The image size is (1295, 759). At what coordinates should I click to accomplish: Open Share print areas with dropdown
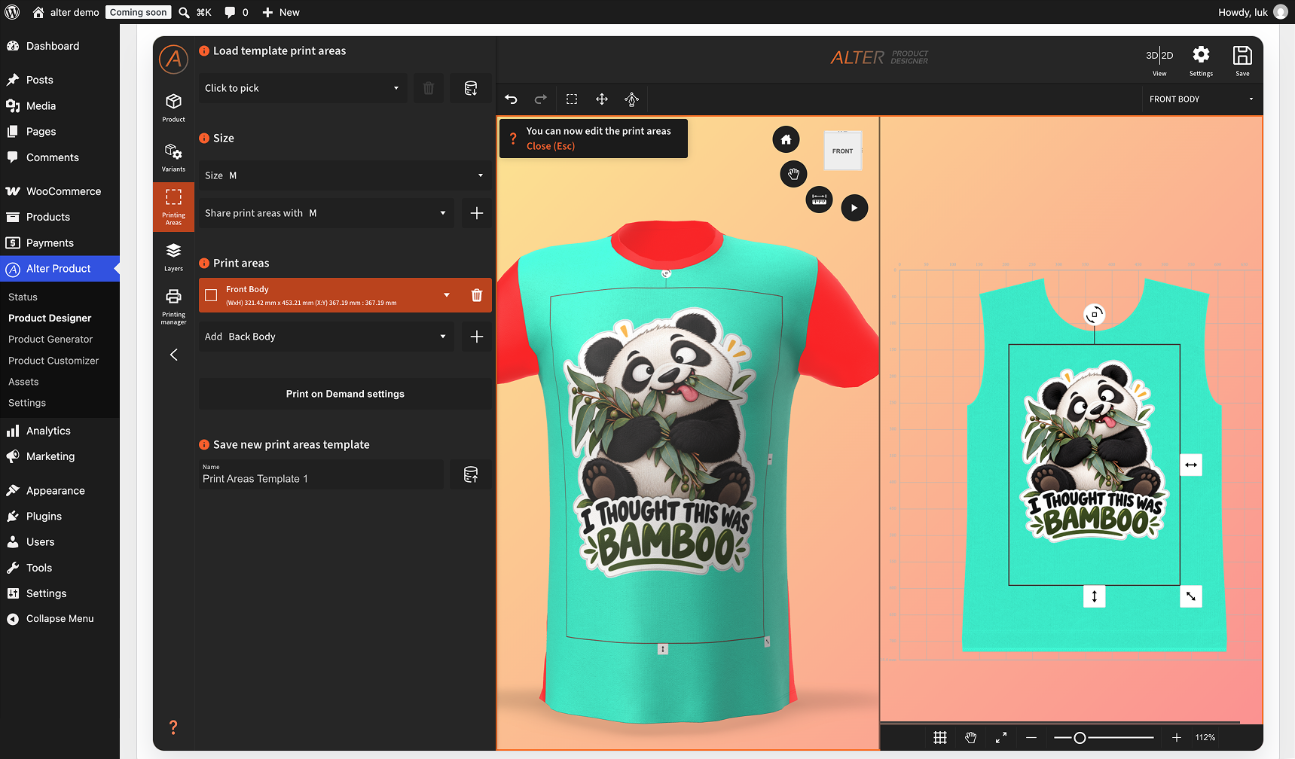(327, 213)
